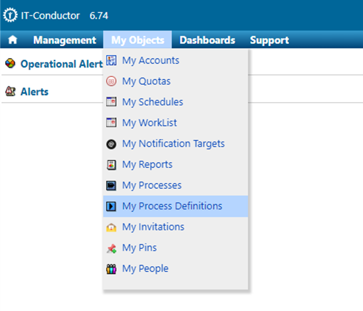Screen dimensions: 363x311
Task: Choose My Processes from the menu
Action: pyautogui.click(x=152, y=185)
